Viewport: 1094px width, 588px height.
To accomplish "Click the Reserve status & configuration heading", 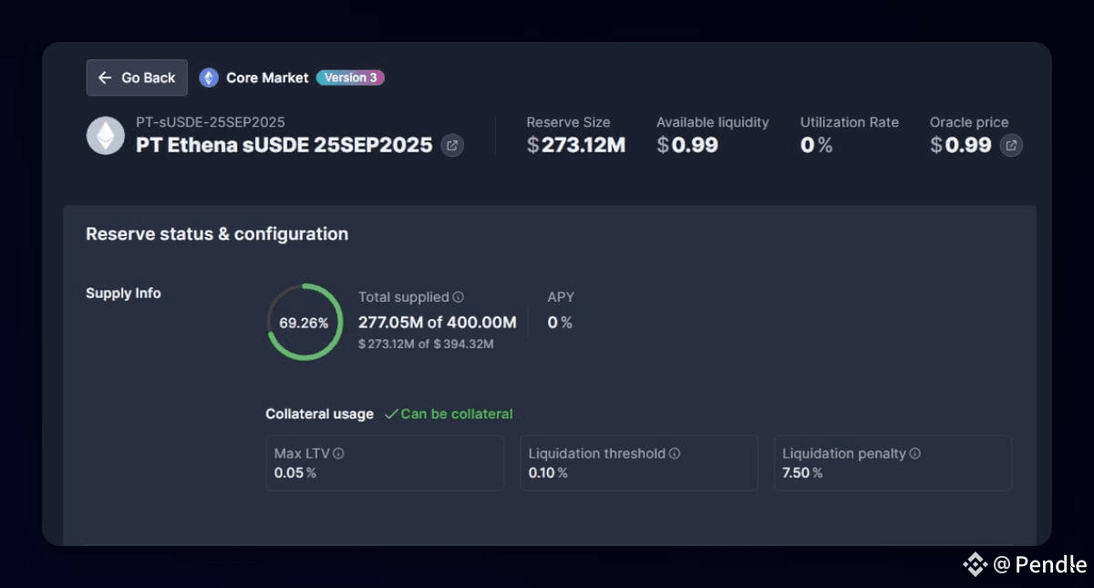I will (217, 234).
